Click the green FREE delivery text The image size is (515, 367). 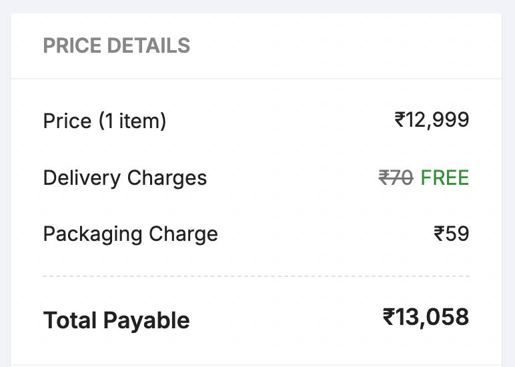(x=445, y=178)
